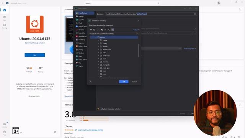Screen dimensions: 245x138
Task: Click the Microsoft Store search box
Action: 122,3
